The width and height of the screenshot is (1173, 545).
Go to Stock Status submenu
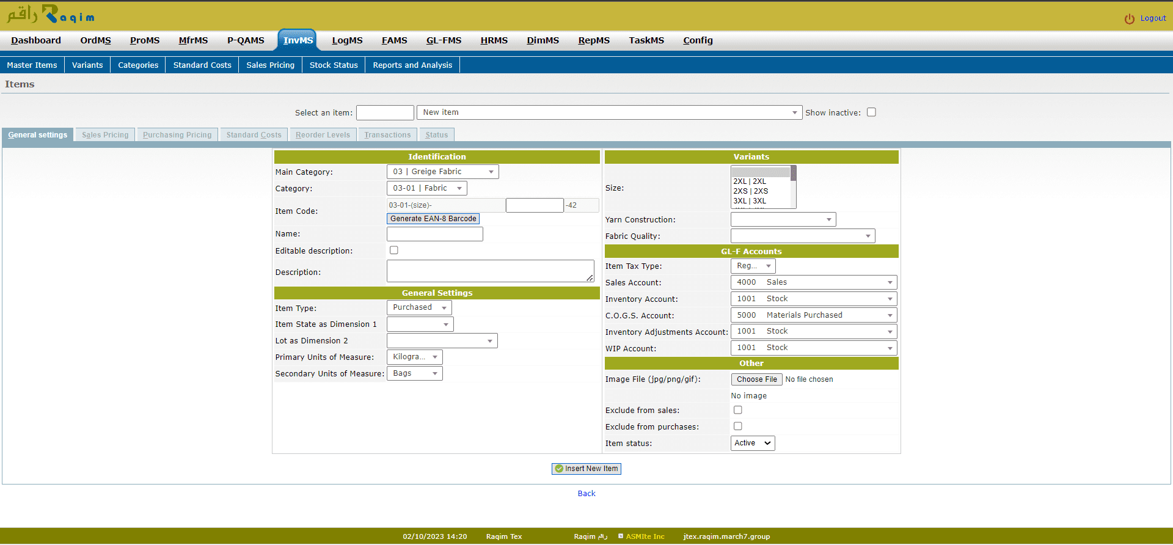coord(334,65)
